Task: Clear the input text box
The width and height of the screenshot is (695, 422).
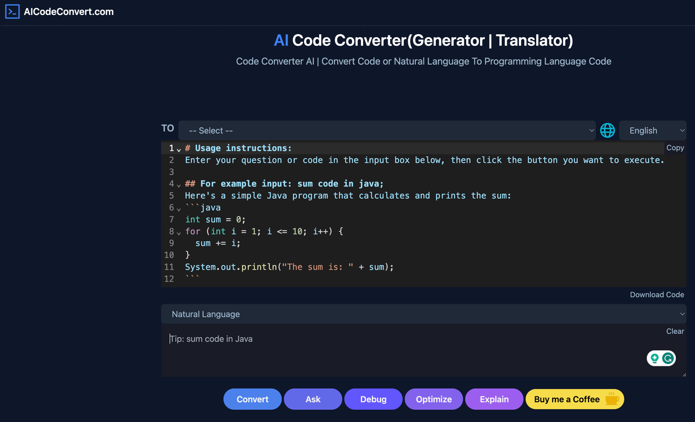Action: click(675, 331)
